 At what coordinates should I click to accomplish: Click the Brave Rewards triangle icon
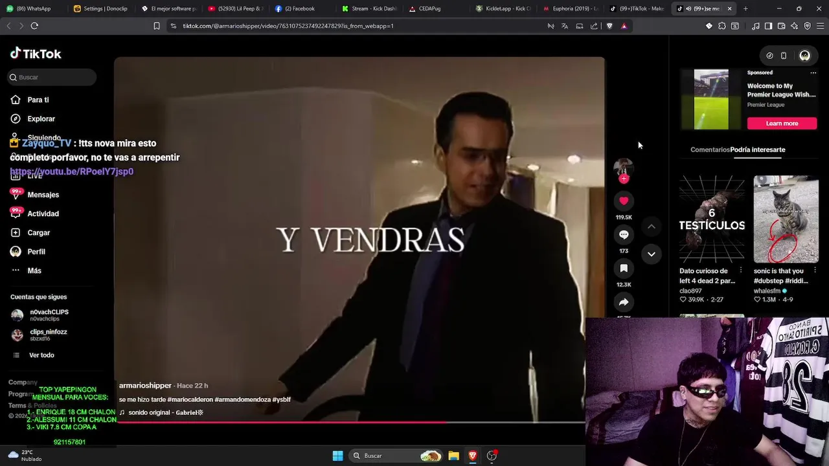(x=624, y=26)
